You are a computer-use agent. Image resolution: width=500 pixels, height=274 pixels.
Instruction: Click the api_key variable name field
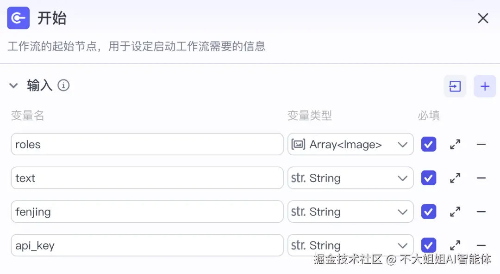click(147, 245)
